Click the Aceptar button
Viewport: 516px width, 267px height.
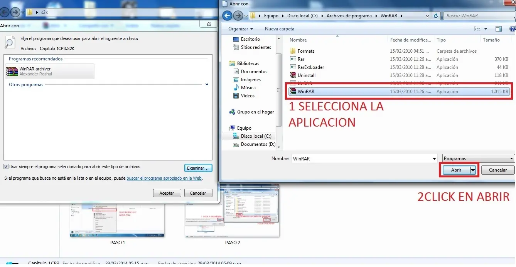click(167, 193)
